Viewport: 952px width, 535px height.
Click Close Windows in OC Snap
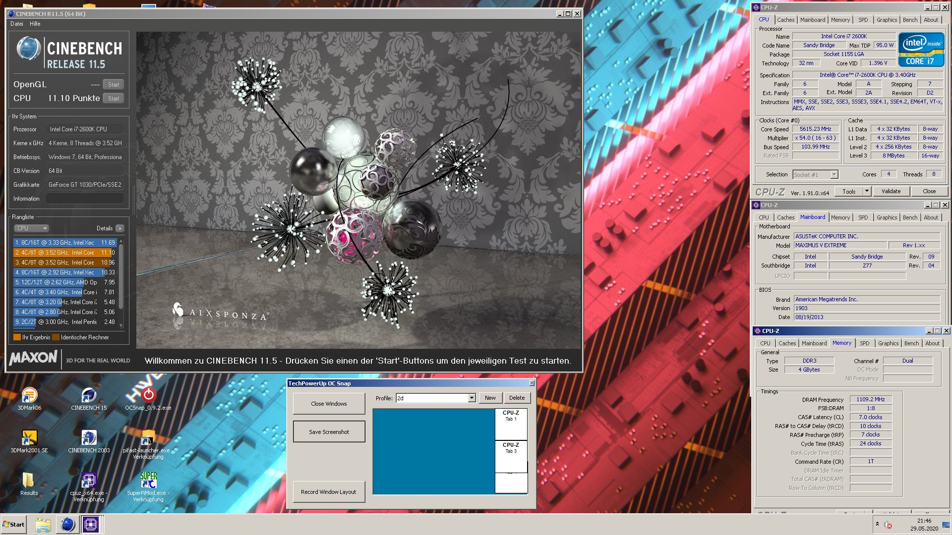click(x=329, y=404)
